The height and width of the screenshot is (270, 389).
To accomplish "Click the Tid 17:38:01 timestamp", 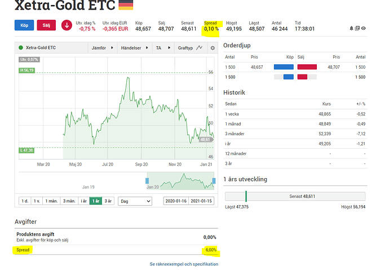I will [x=304, y=29].
